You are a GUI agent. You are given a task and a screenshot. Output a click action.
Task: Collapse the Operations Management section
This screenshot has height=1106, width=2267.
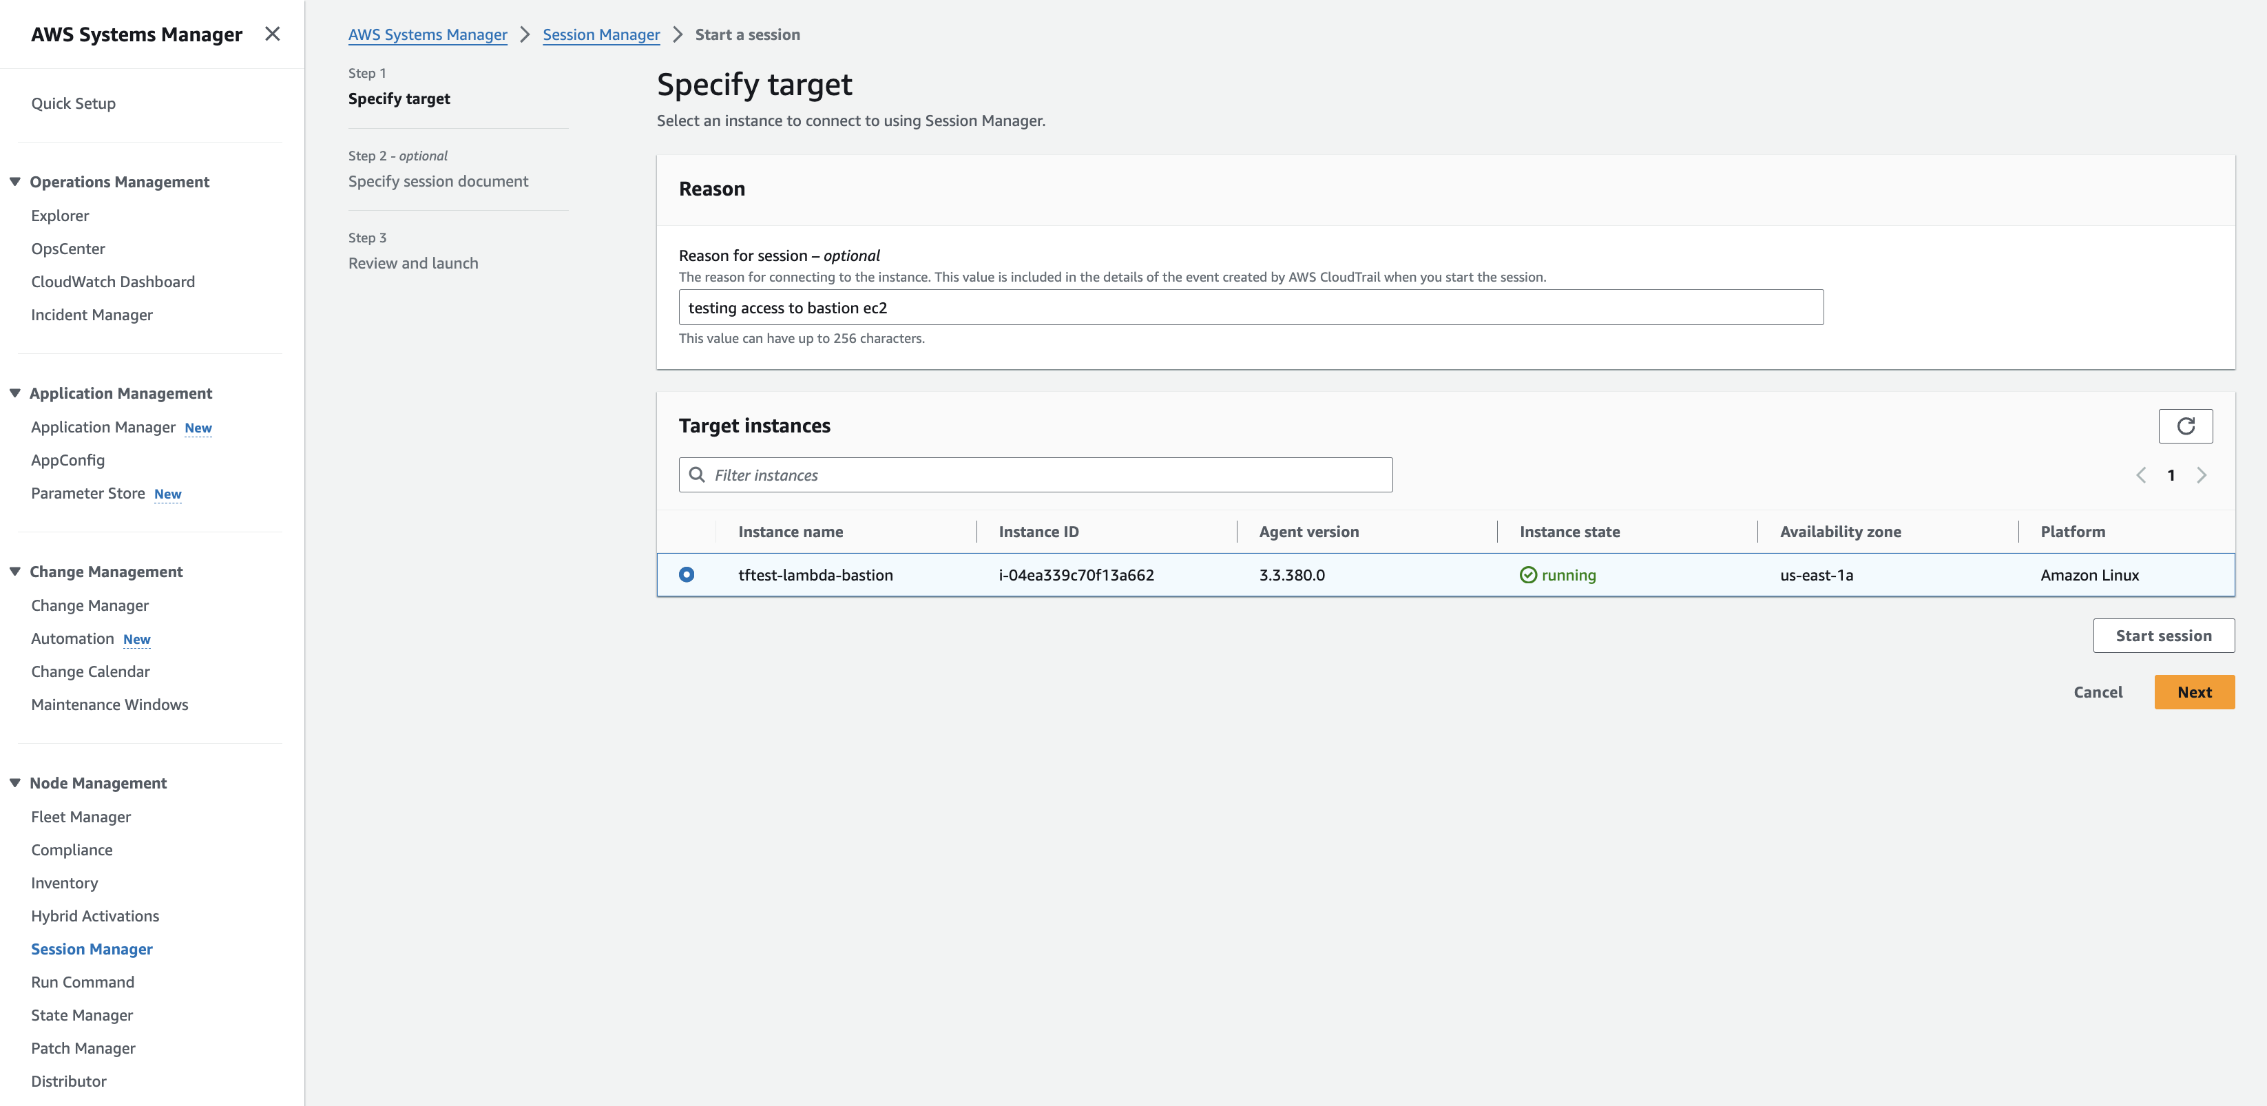15,181
